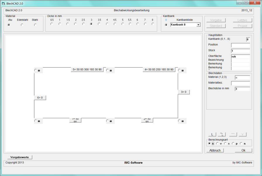This screenshot has width=262, height=176.
Task: Select corner radio left of edge 1 button
Action: (35, 121)
